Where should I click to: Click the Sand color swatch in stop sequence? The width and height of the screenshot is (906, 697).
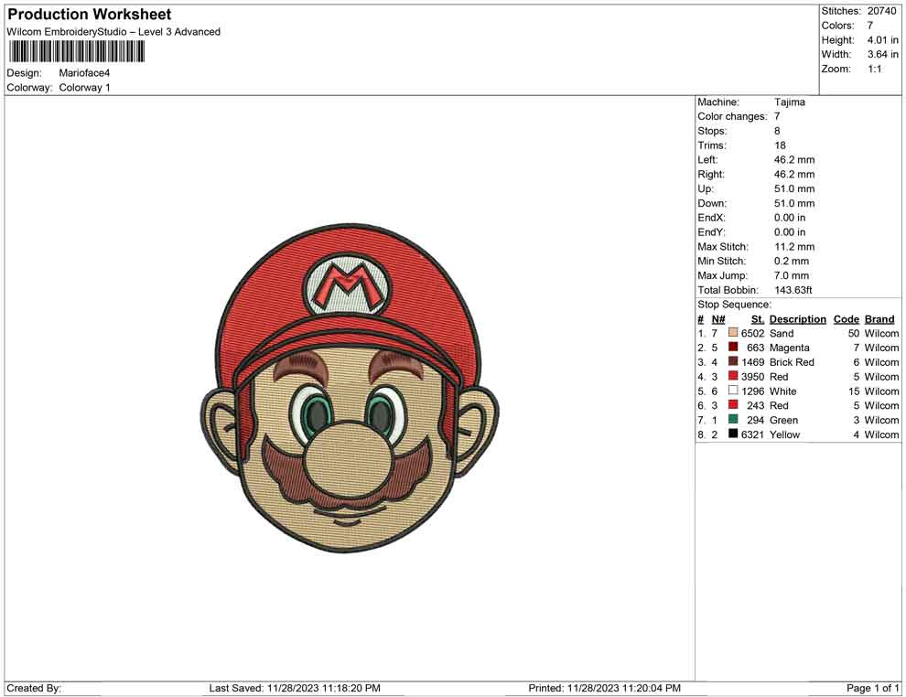[x=733, y=334]
